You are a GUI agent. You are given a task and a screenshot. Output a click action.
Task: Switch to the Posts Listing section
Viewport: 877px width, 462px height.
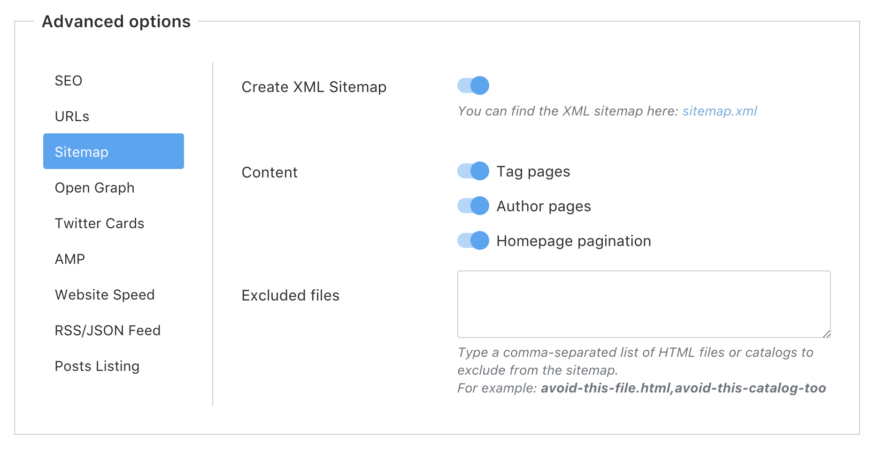tap(97, 366)
